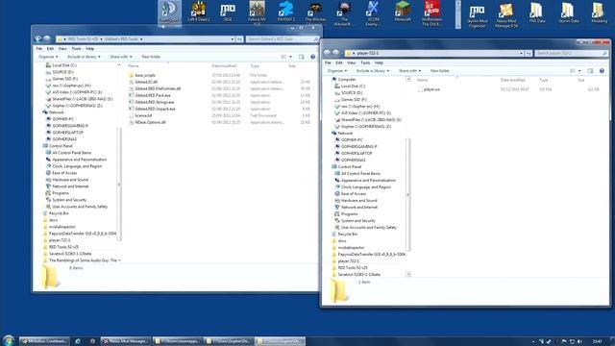
Task: Open Organize dropdown in player-722-1 window
Action: pos(337,71)
